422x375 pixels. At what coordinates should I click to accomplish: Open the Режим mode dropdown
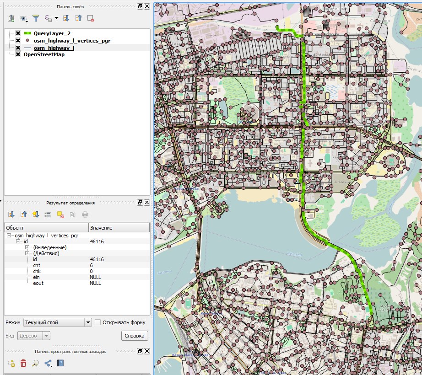tap(57, 322)
